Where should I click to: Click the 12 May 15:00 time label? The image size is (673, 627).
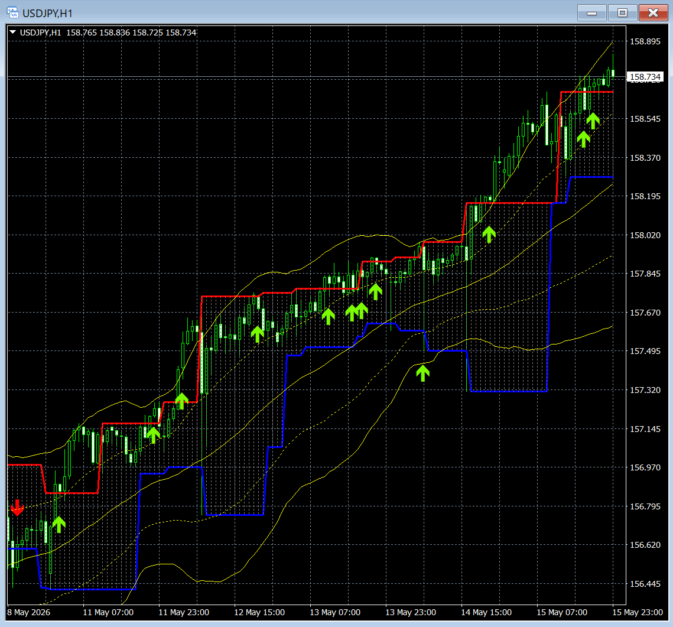click(259, 612)
